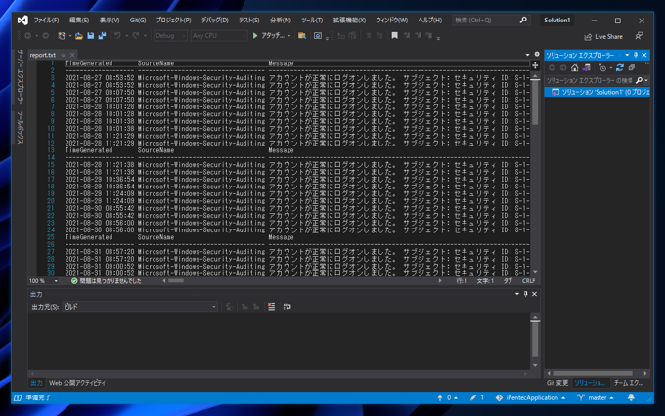Click Clear All icon in Output panel
The image size is (665, 416).
pos(272,307)
